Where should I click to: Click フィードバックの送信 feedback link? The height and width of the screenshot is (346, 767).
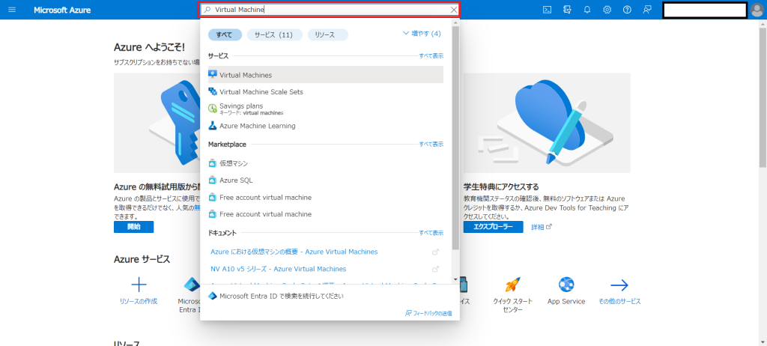428,313
